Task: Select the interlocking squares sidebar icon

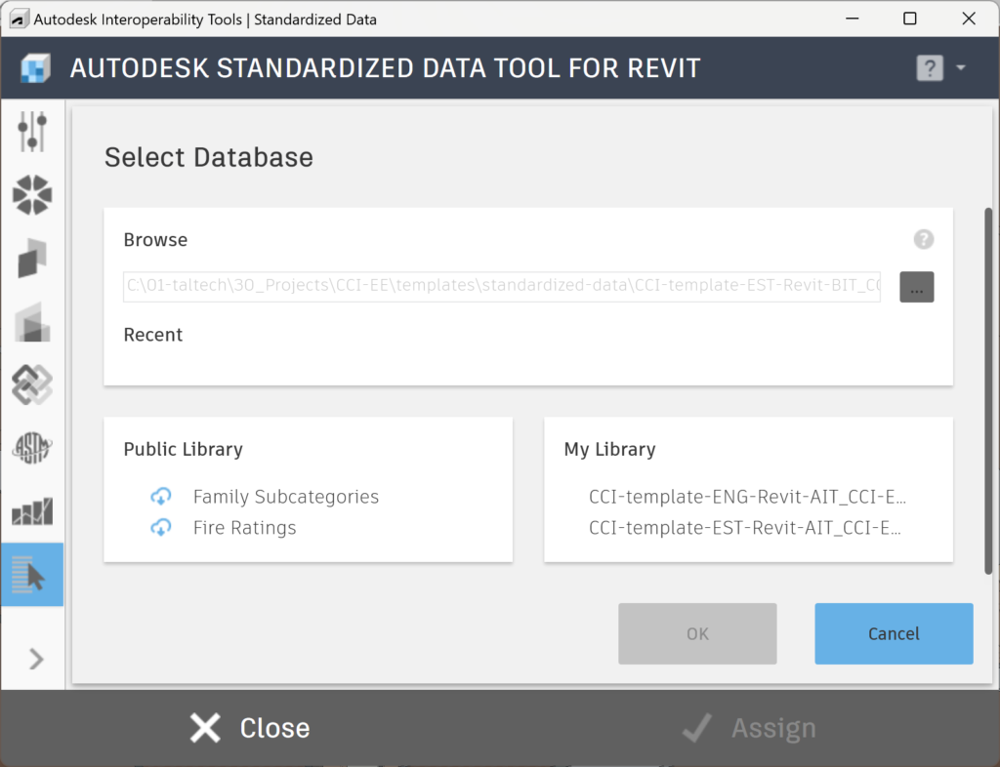Action: point(32,384)
